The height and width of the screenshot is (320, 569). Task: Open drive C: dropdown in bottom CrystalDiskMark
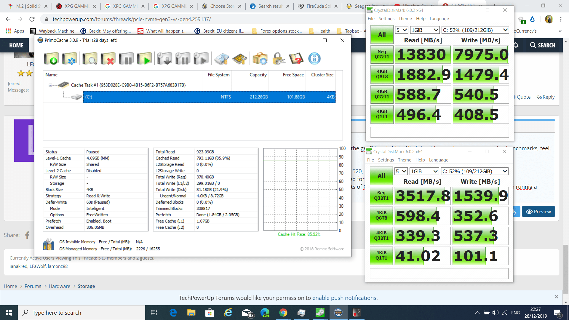pos(474,171)
